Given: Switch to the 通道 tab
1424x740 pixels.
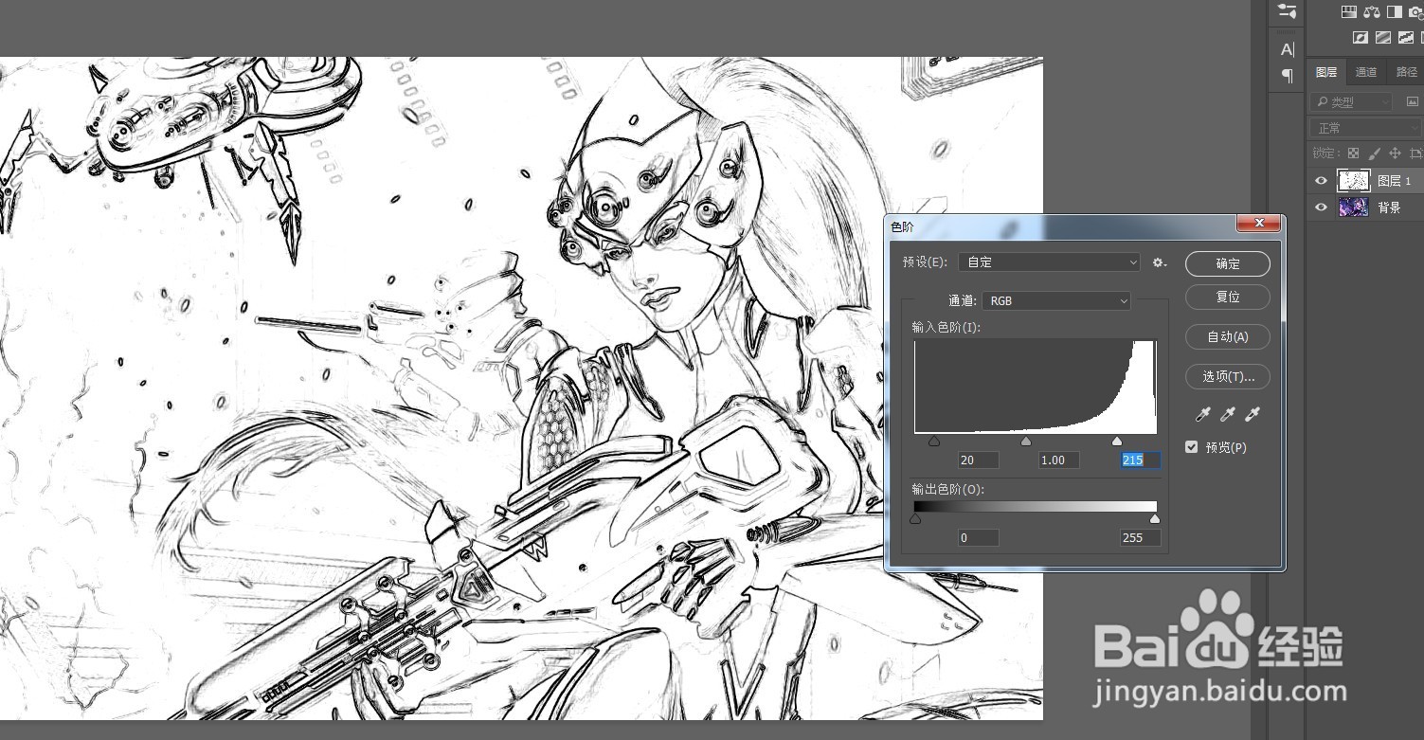Looking at the screenshot, I should point(1366,72).
